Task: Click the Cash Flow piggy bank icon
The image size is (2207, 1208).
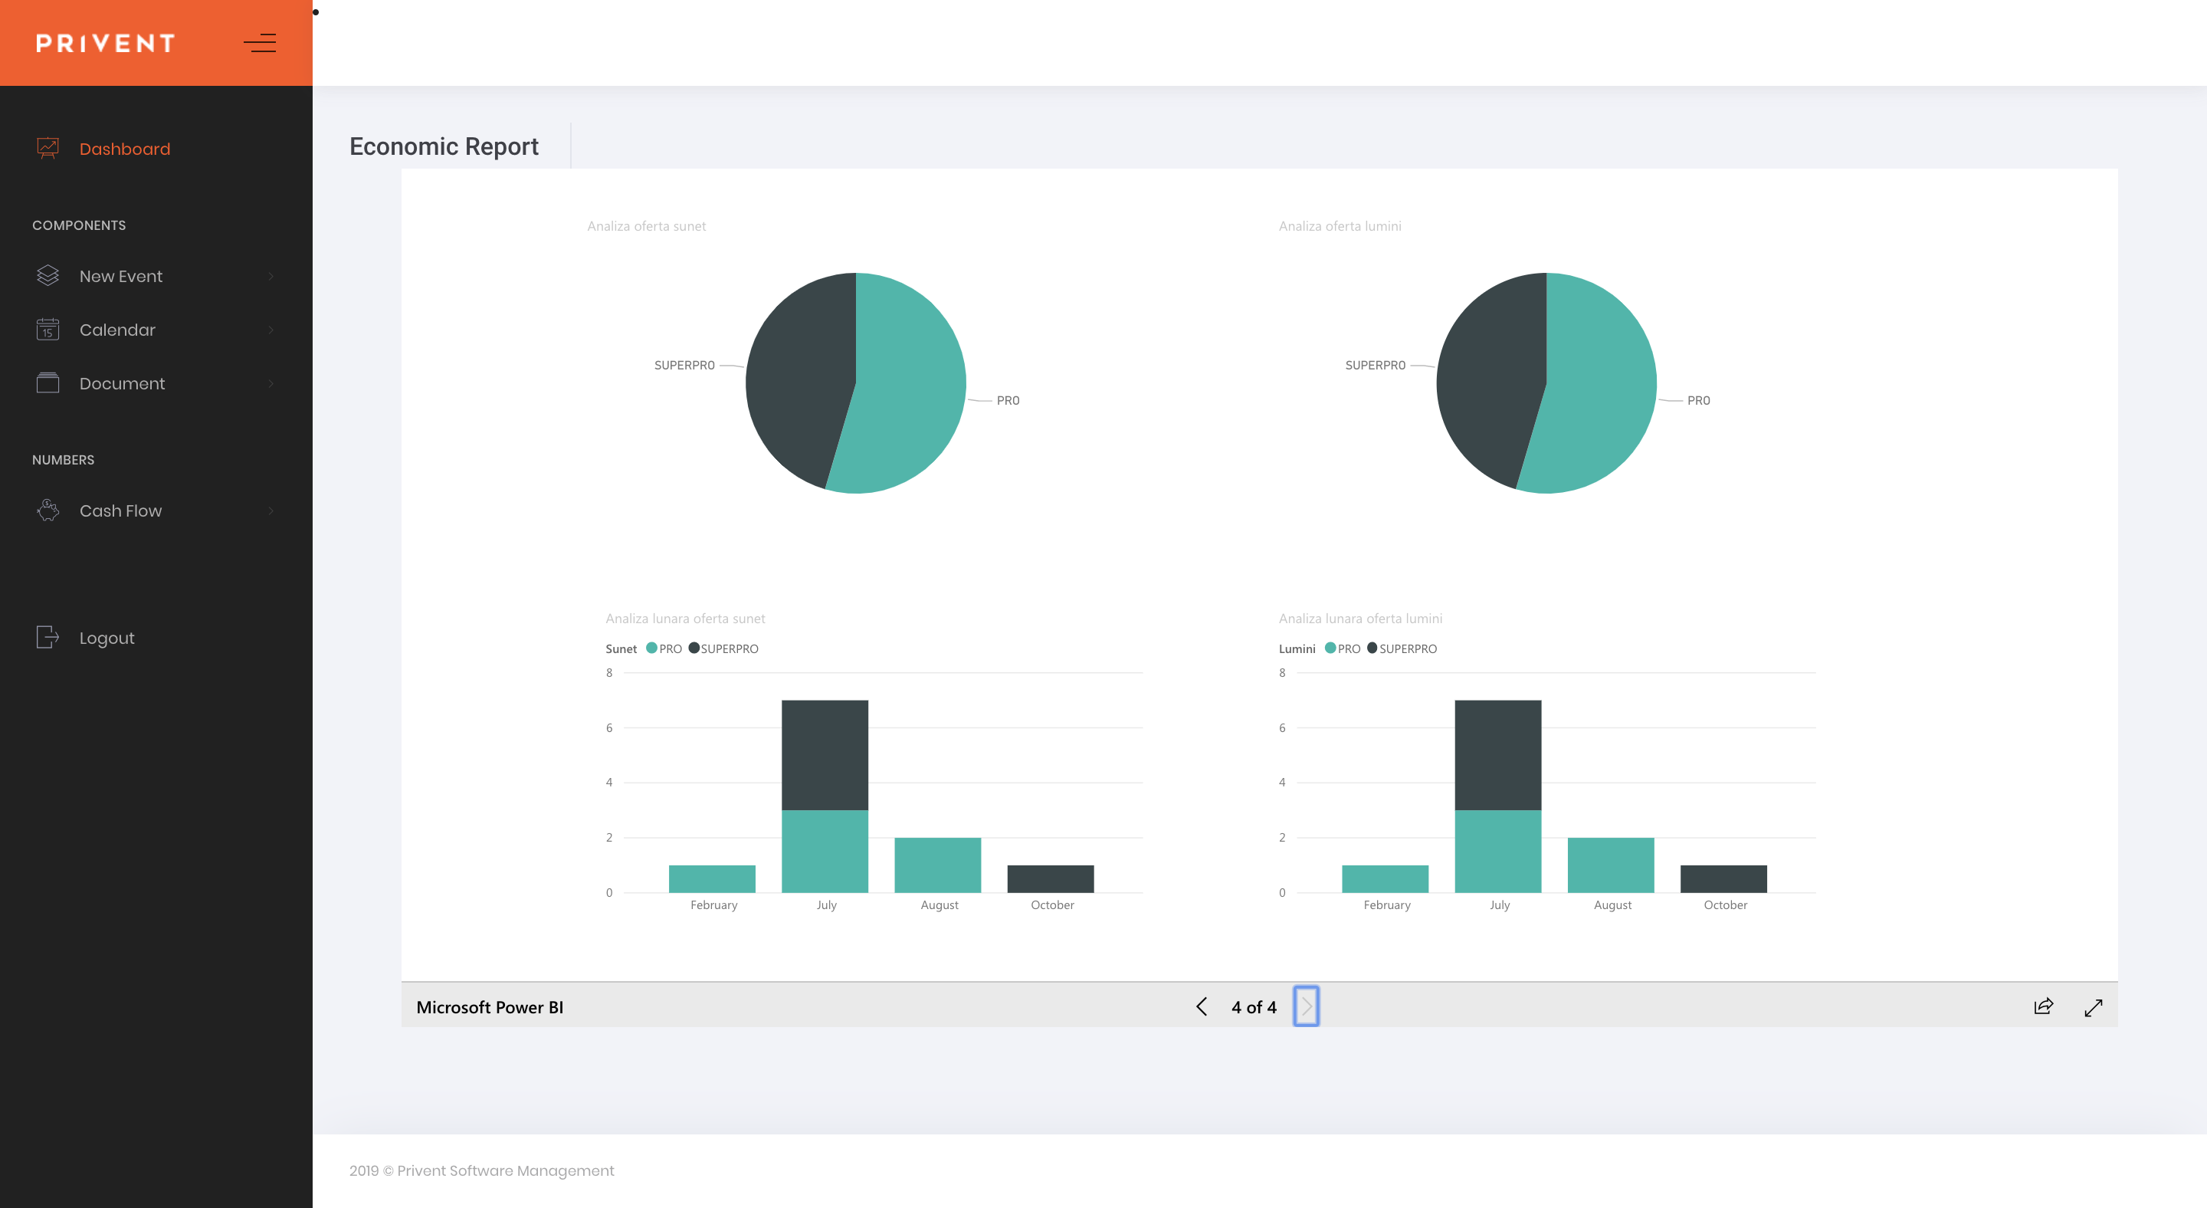Action: (x=48, y=510)
